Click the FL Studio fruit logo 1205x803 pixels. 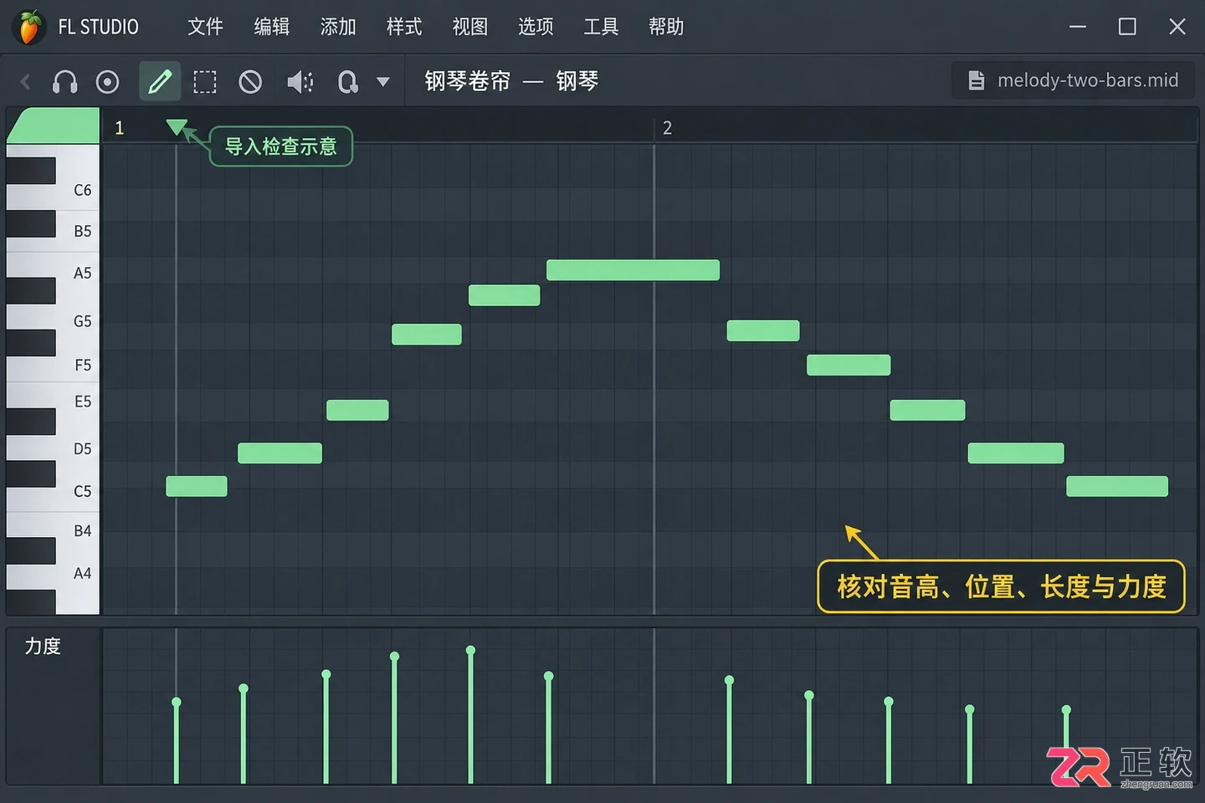(x=28, y=27)
